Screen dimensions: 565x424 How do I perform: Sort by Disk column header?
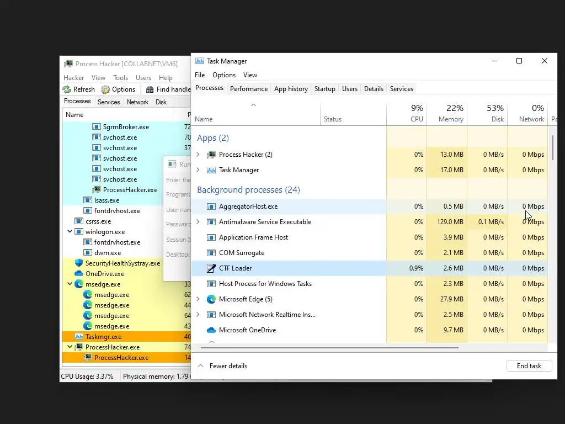click(x=487, y=113)
